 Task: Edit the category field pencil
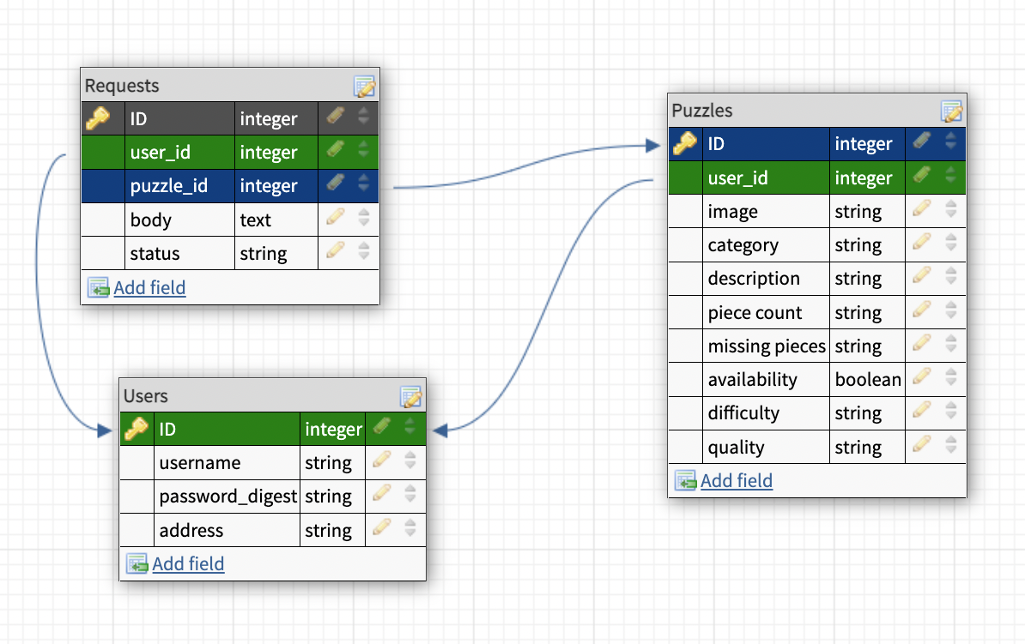(x=922, y=242)
